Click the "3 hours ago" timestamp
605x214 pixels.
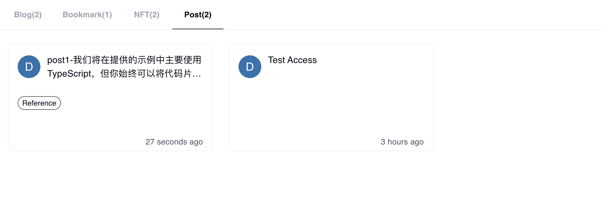pos(402,142)
